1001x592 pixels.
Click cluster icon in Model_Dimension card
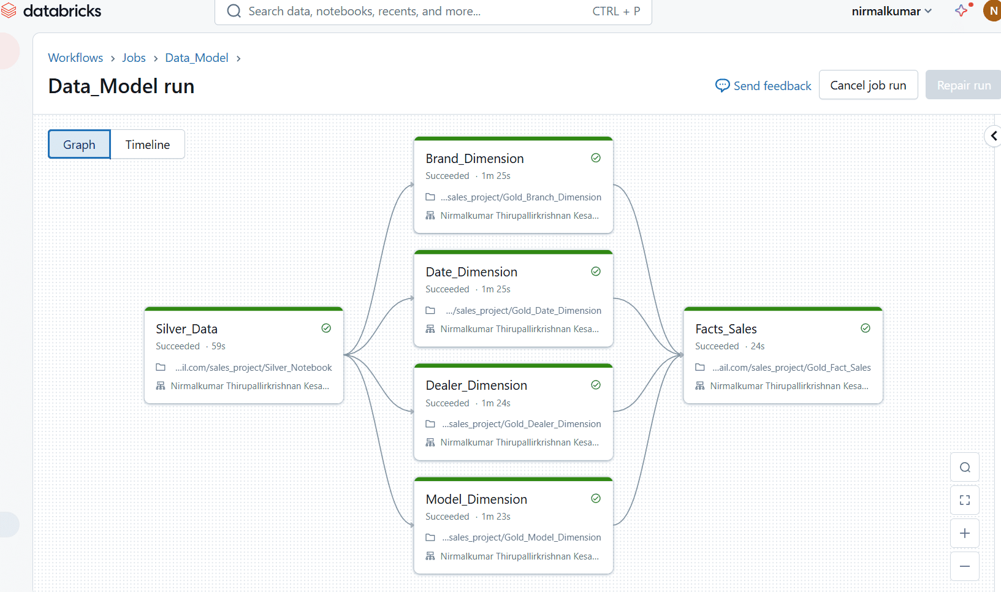point(430,556)
